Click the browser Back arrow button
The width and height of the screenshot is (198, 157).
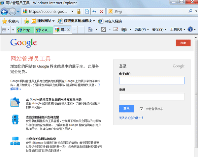tap(5, 12)
